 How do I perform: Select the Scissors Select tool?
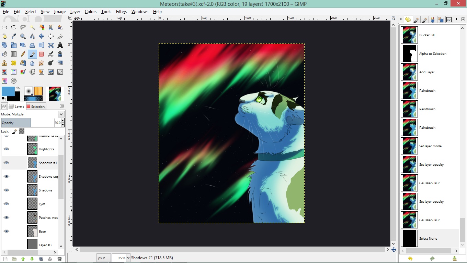tap(51, 27)
